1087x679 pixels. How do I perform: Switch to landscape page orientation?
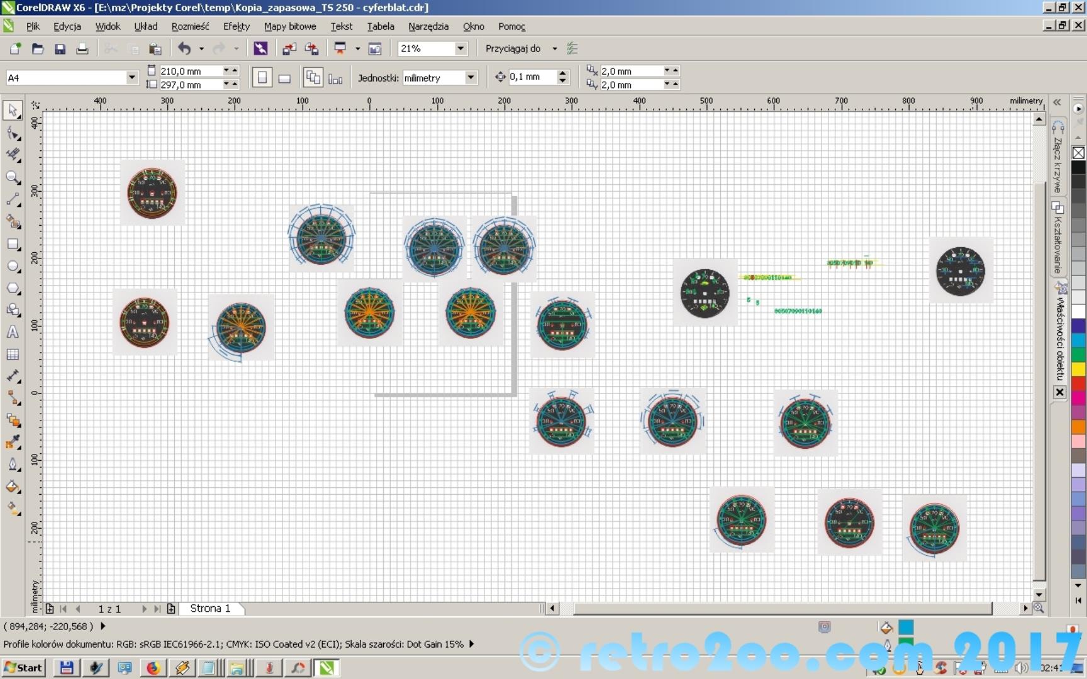pyautogui.click(x=284, y=78)
